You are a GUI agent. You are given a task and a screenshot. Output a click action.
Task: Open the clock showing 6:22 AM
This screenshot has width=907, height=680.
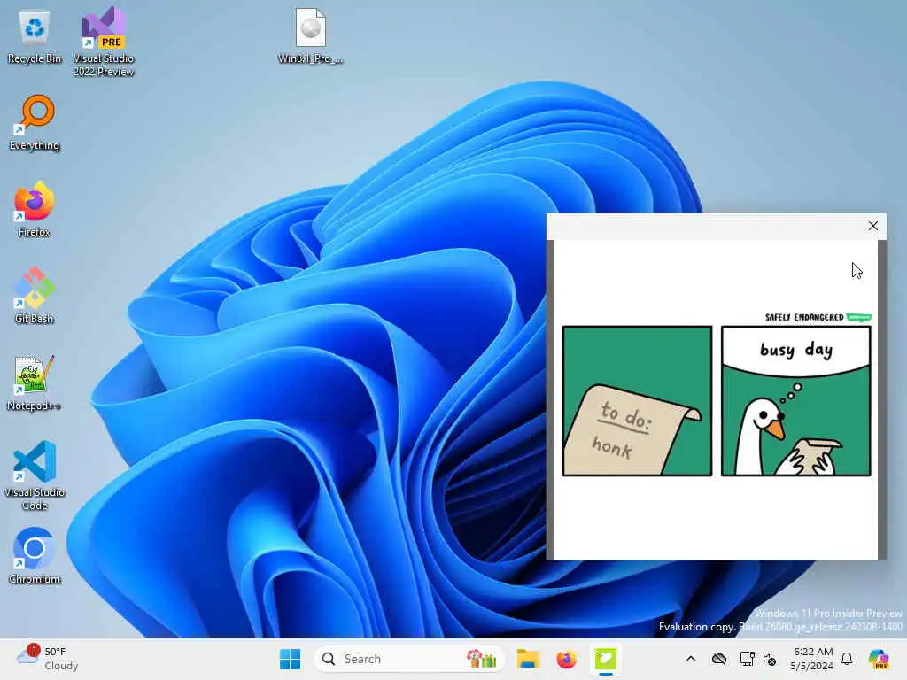click(x=813, y=659)
